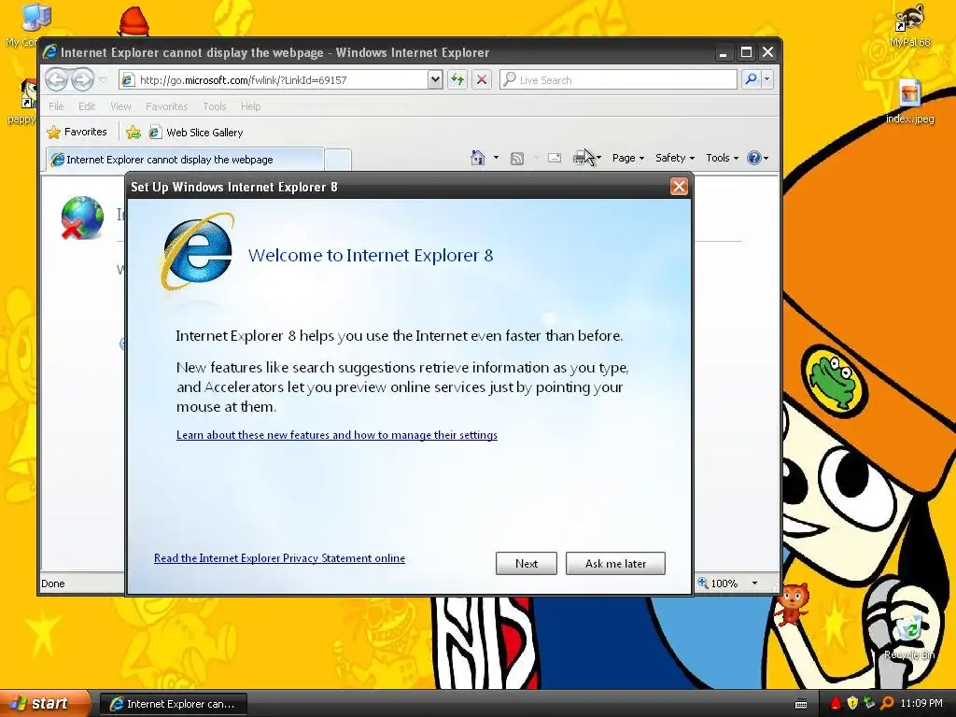Click the Internet Explorer taskbar button

(x=173, y=704)
